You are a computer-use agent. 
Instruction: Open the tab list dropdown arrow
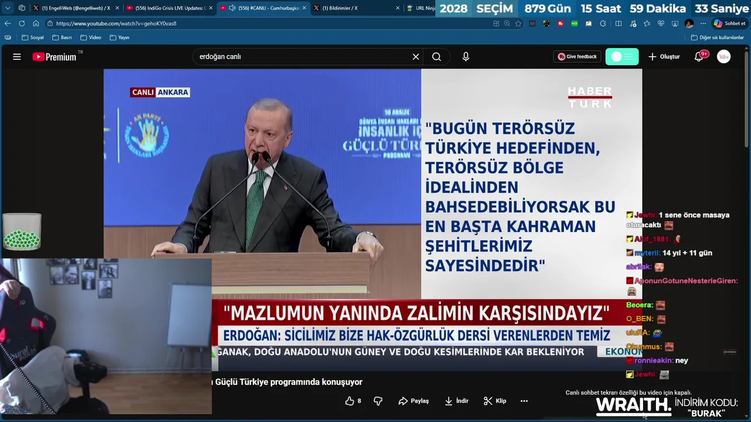(8, 8)
